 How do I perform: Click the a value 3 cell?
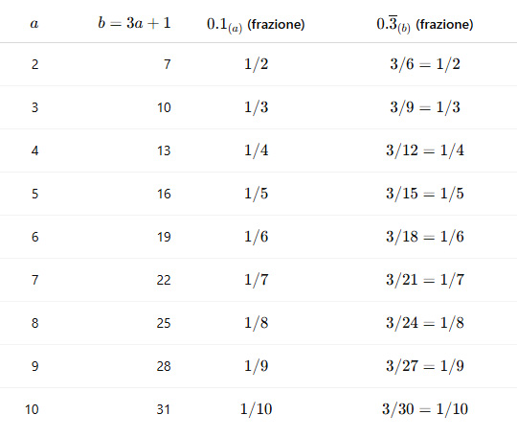(x=35, y=107)
